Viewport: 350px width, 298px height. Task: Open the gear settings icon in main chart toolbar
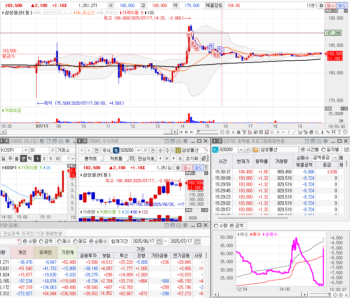239,132
